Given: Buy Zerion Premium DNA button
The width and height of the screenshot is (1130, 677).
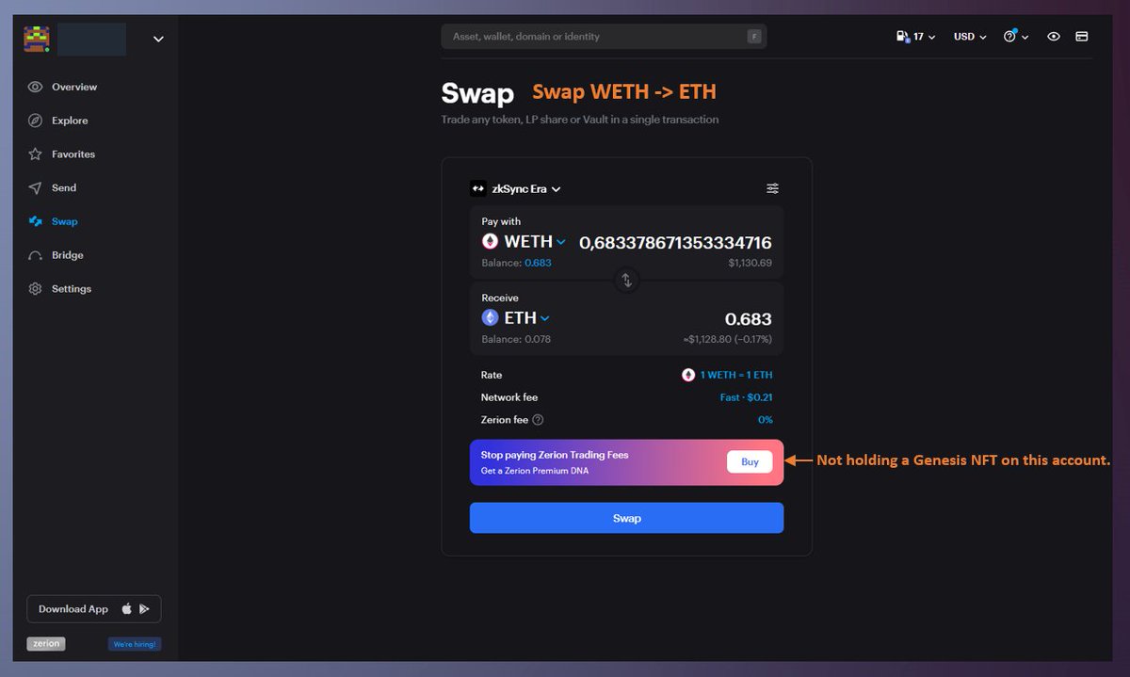Looking at the screenshot, I should click(750, 462).
